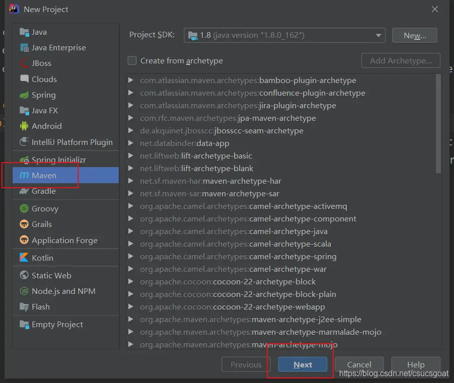Click the Maven 'm' icon
Viewport: 454px width, 383px height.
(x=24, y=176)
